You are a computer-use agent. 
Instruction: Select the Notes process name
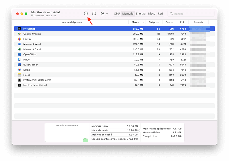tap(27, 75)
